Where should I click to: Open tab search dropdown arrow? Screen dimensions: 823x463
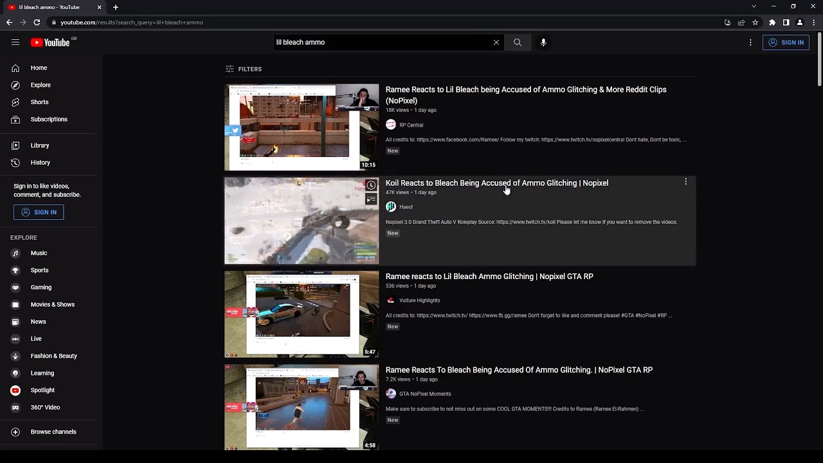pos(754,6)
